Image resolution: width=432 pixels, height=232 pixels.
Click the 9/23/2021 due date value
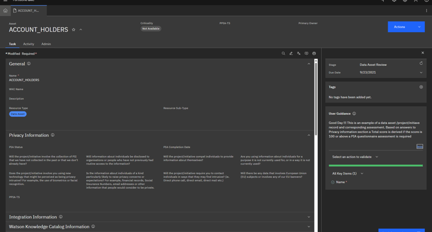[x=367, y=72]
